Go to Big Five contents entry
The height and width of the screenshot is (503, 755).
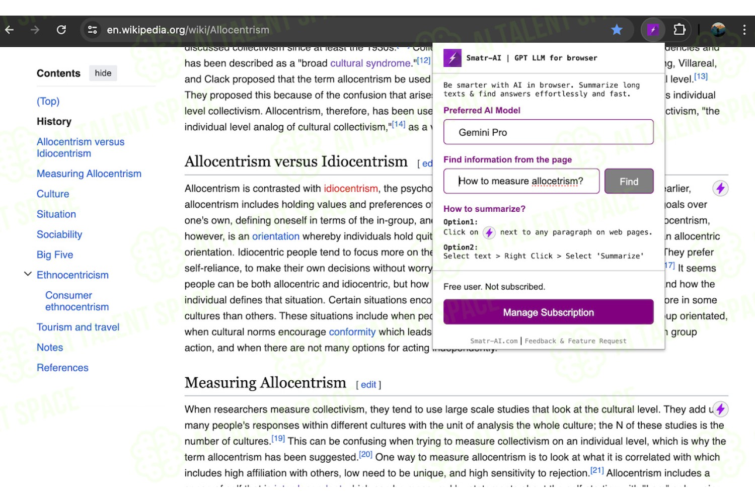coord(55,255)
